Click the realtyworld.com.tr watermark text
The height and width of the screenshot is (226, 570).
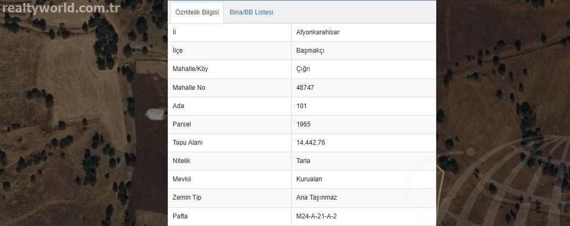(61, 8)
